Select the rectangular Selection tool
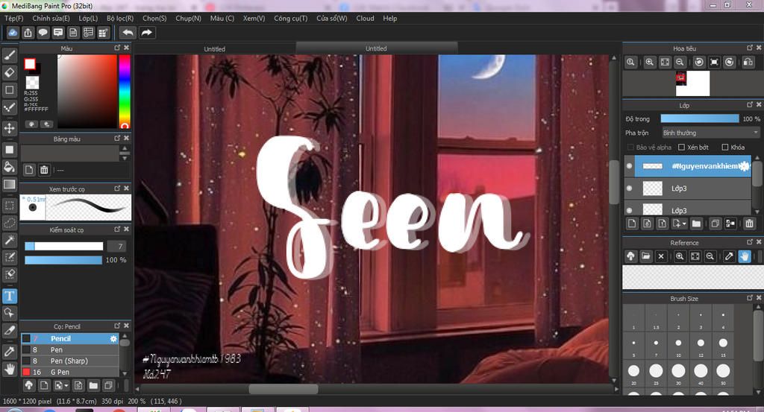 [x=9, y=206]
